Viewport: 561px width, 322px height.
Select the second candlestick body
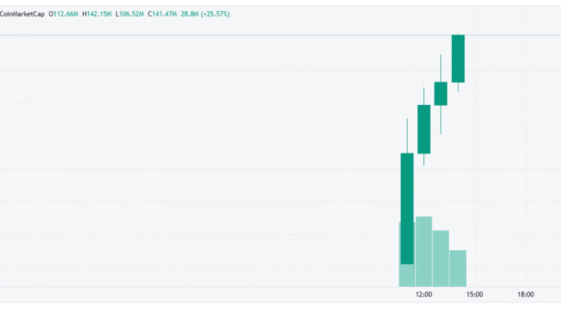click(x=424, y=129)
